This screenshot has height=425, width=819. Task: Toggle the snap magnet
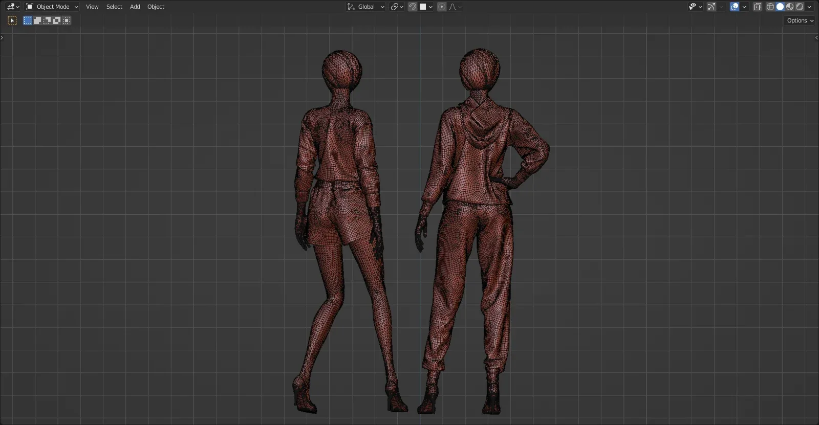pyautogui.click(x=413, y=7)
